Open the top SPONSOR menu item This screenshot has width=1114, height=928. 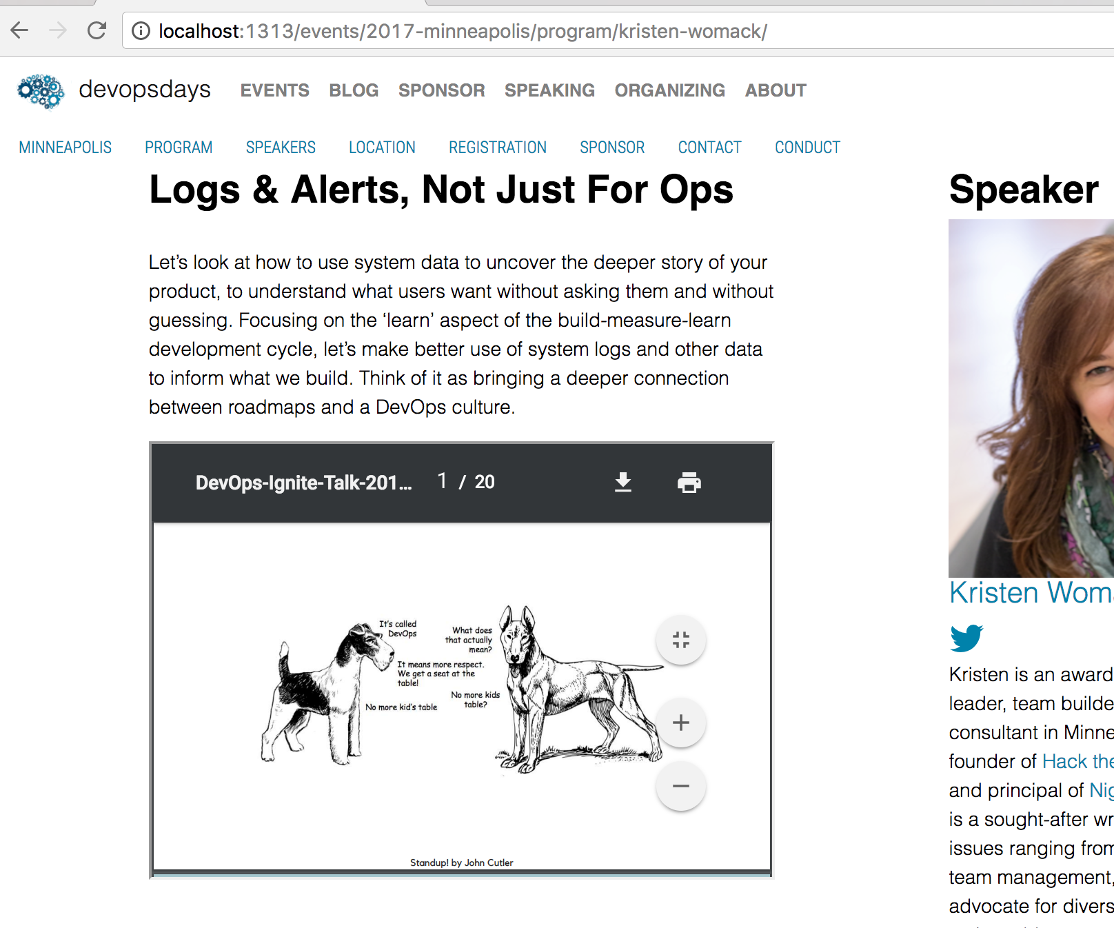click(x=442, y=90)
